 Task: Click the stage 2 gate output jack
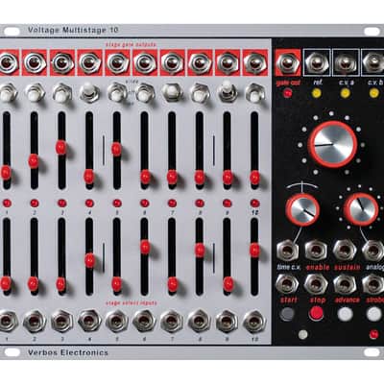[x=34, y=62]
